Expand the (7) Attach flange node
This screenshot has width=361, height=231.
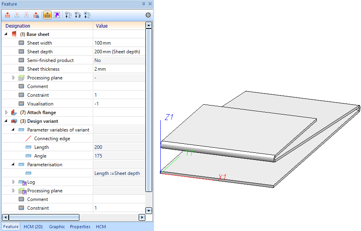point(6,113)
